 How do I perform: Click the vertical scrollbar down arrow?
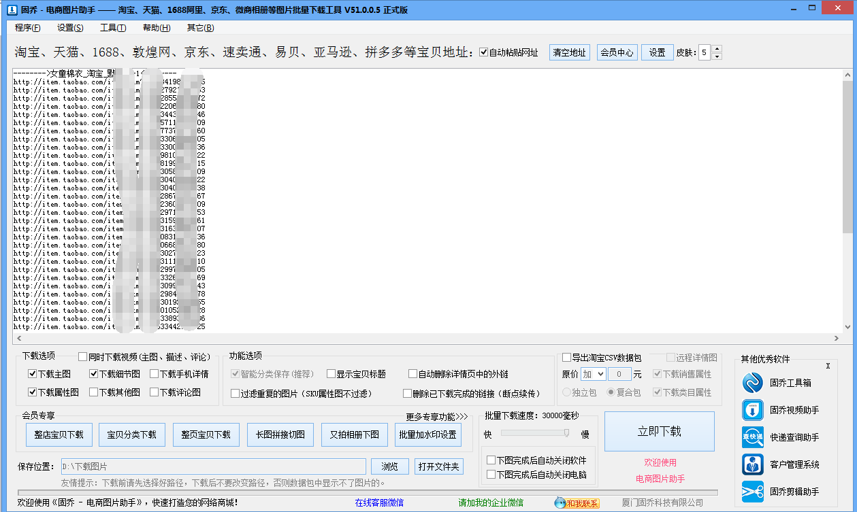pos(847,327)
